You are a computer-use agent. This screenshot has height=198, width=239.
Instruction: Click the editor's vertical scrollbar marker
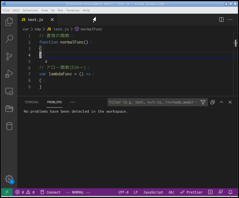(236, 43)
